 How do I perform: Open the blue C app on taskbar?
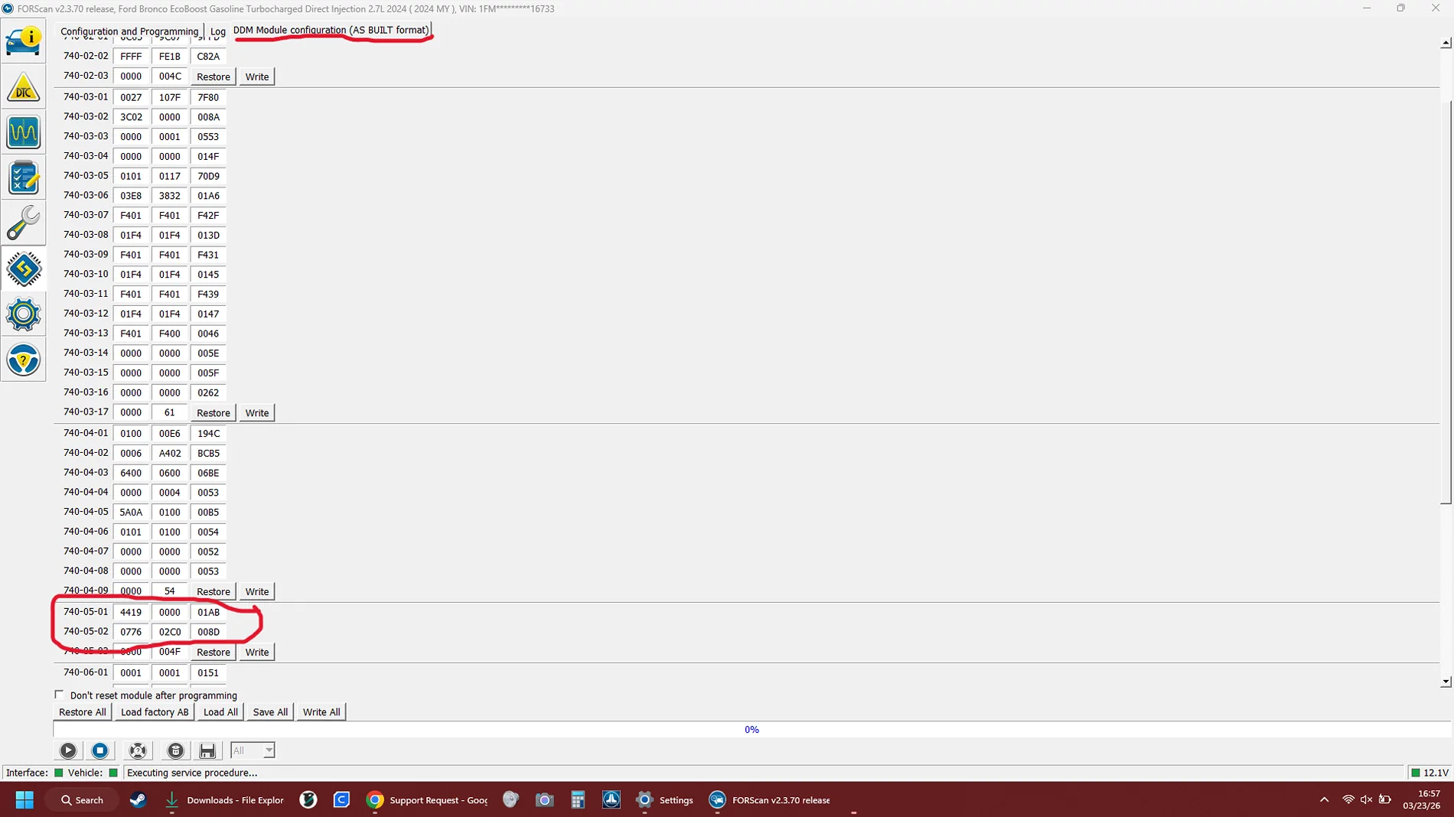[x=341, y=800]
